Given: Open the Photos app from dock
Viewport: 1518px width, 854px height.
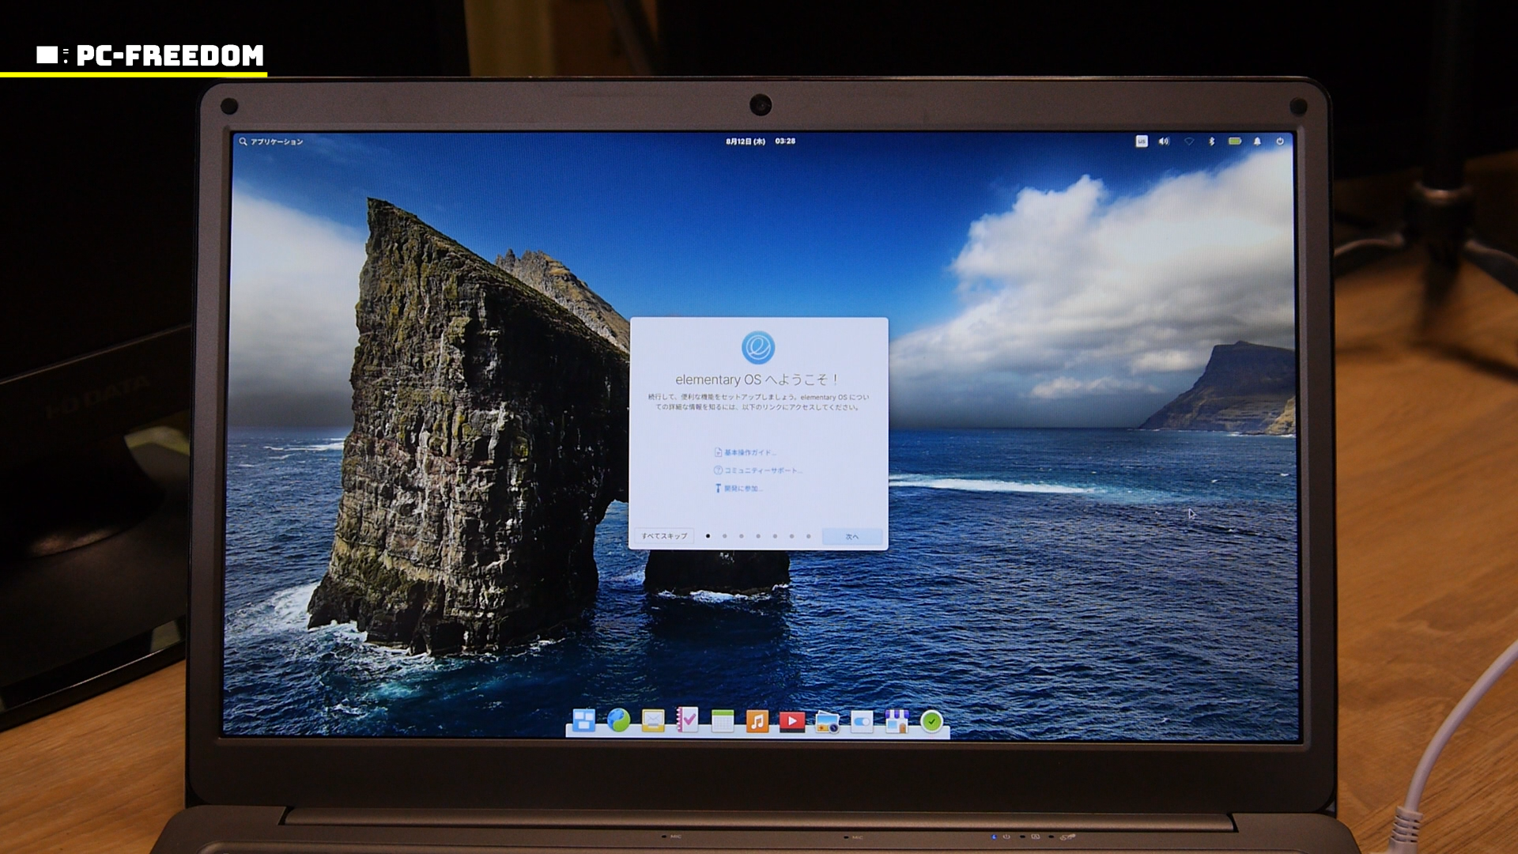Looking at the screenshot, I should (x=827, y=721).
